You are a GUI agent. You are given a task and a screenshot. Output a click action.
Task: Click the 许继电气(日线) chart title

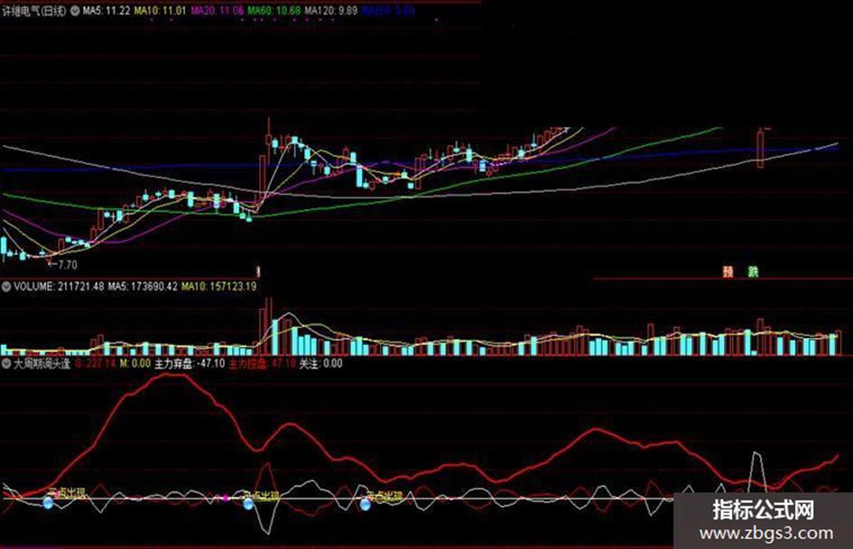pyautogui.click(x=33, y=10)
